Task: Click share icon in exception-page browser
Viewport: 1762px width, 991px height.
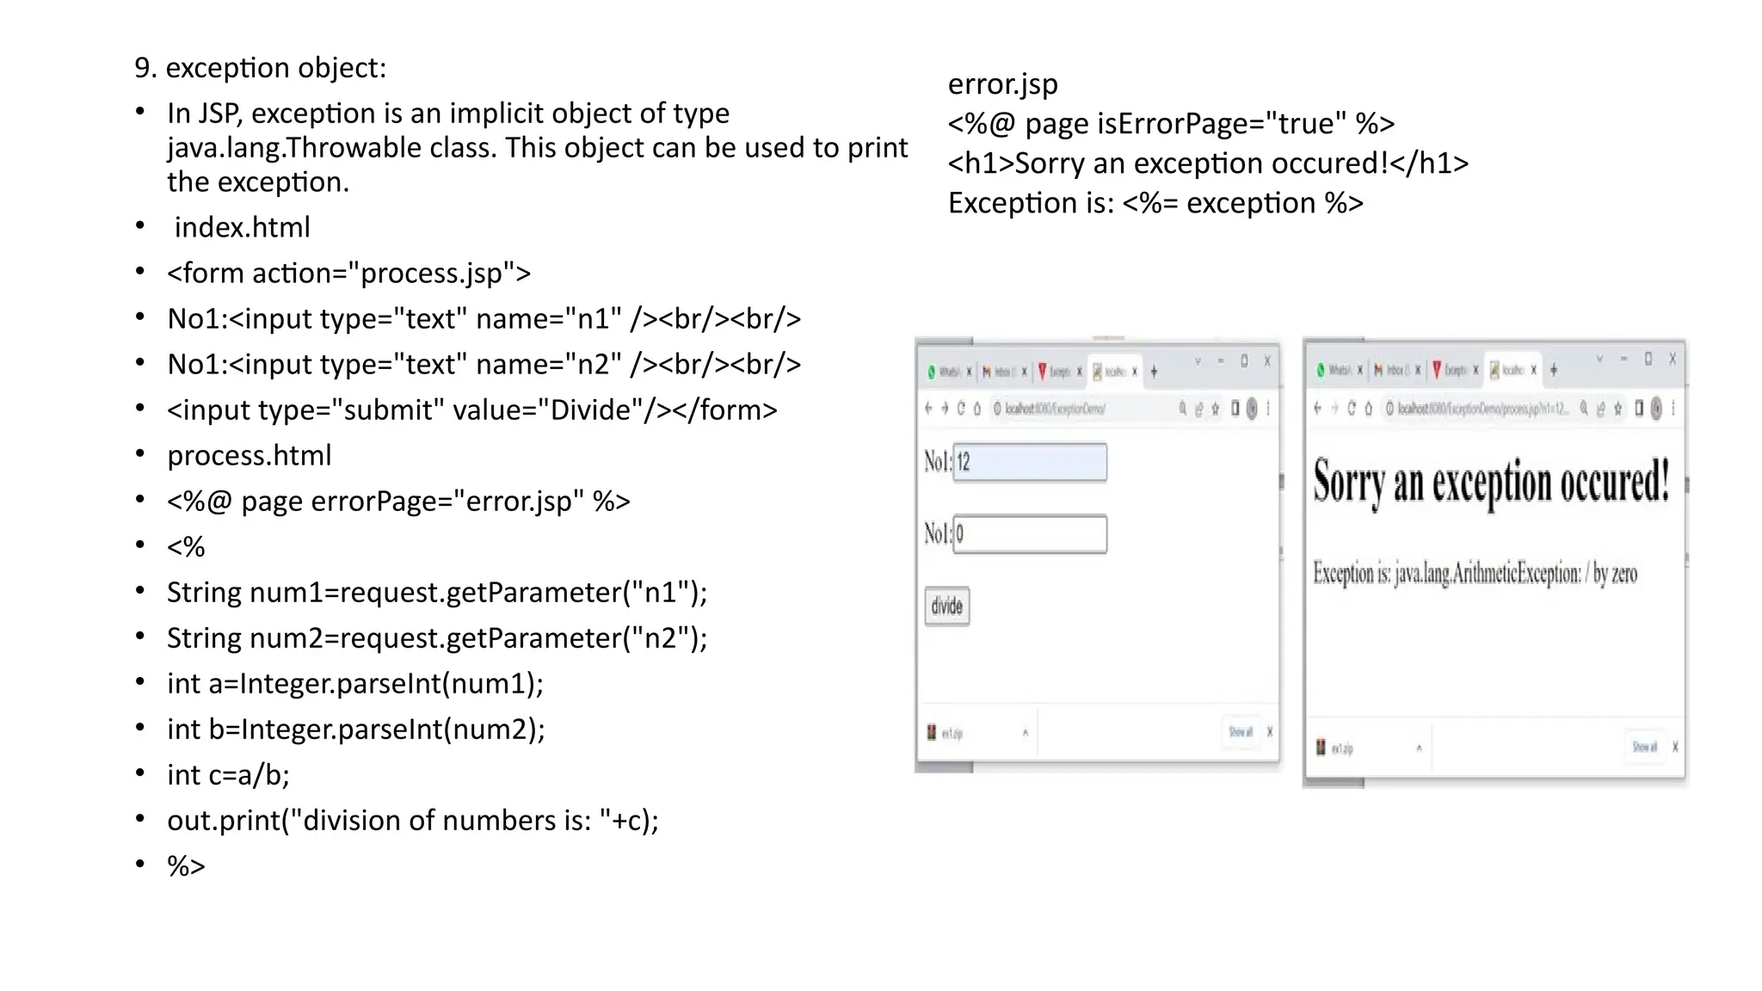Action: (x=1600, y=409)
